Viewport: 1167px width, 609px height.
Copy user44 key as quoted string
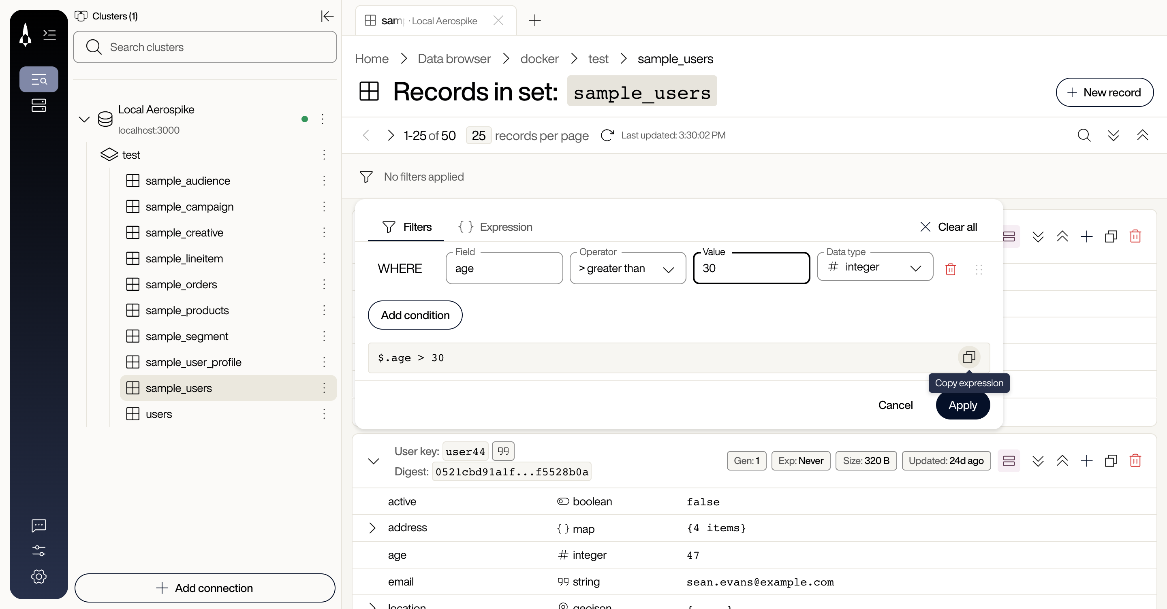(503, 451)
